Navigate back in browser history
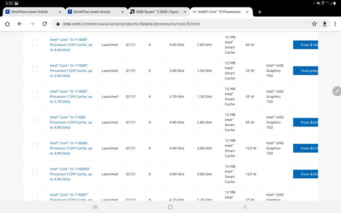341x213 pixels. point(20,24)
